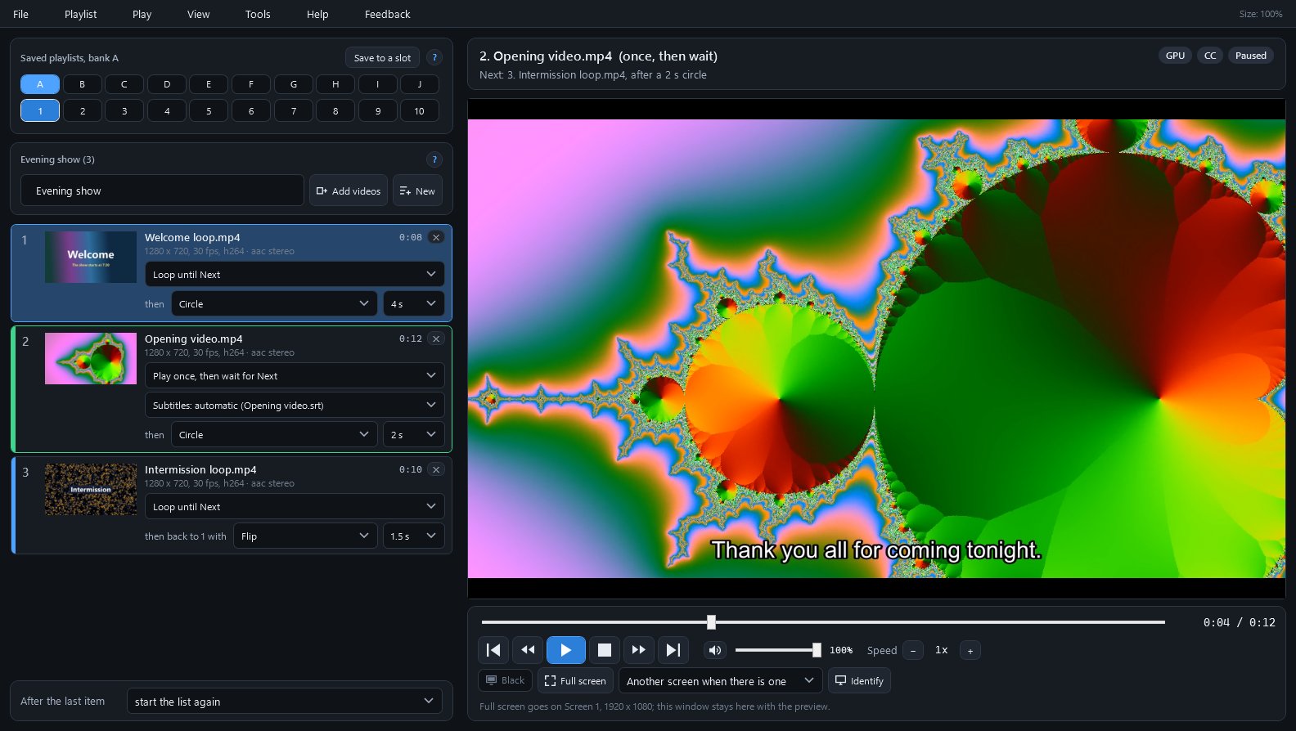Create a New playlist
This screenshot has width=1296, height=731.
[x=417, y=191]
